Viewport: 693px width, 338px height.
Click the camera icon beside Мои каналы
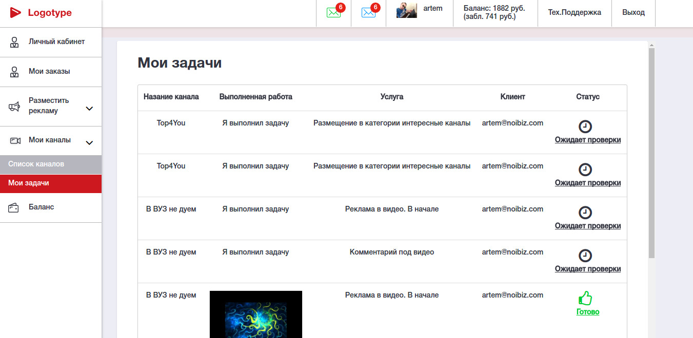coord(15,140)
